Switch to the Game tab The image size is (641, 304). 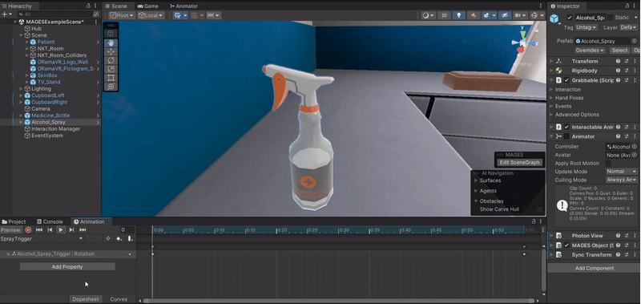147,6
